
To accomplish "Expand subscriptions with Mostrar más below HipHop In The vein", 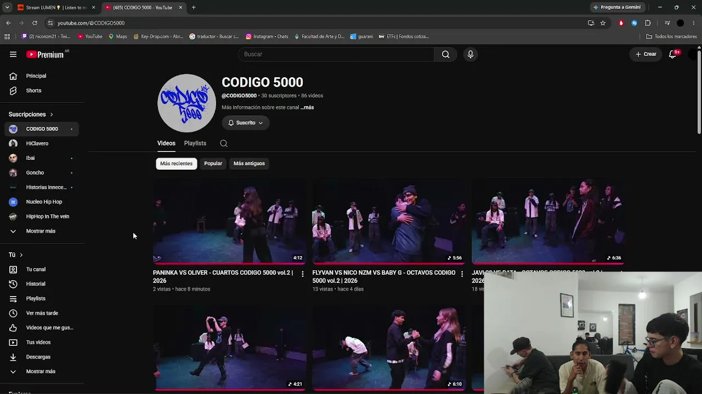I will click(42, 231).
